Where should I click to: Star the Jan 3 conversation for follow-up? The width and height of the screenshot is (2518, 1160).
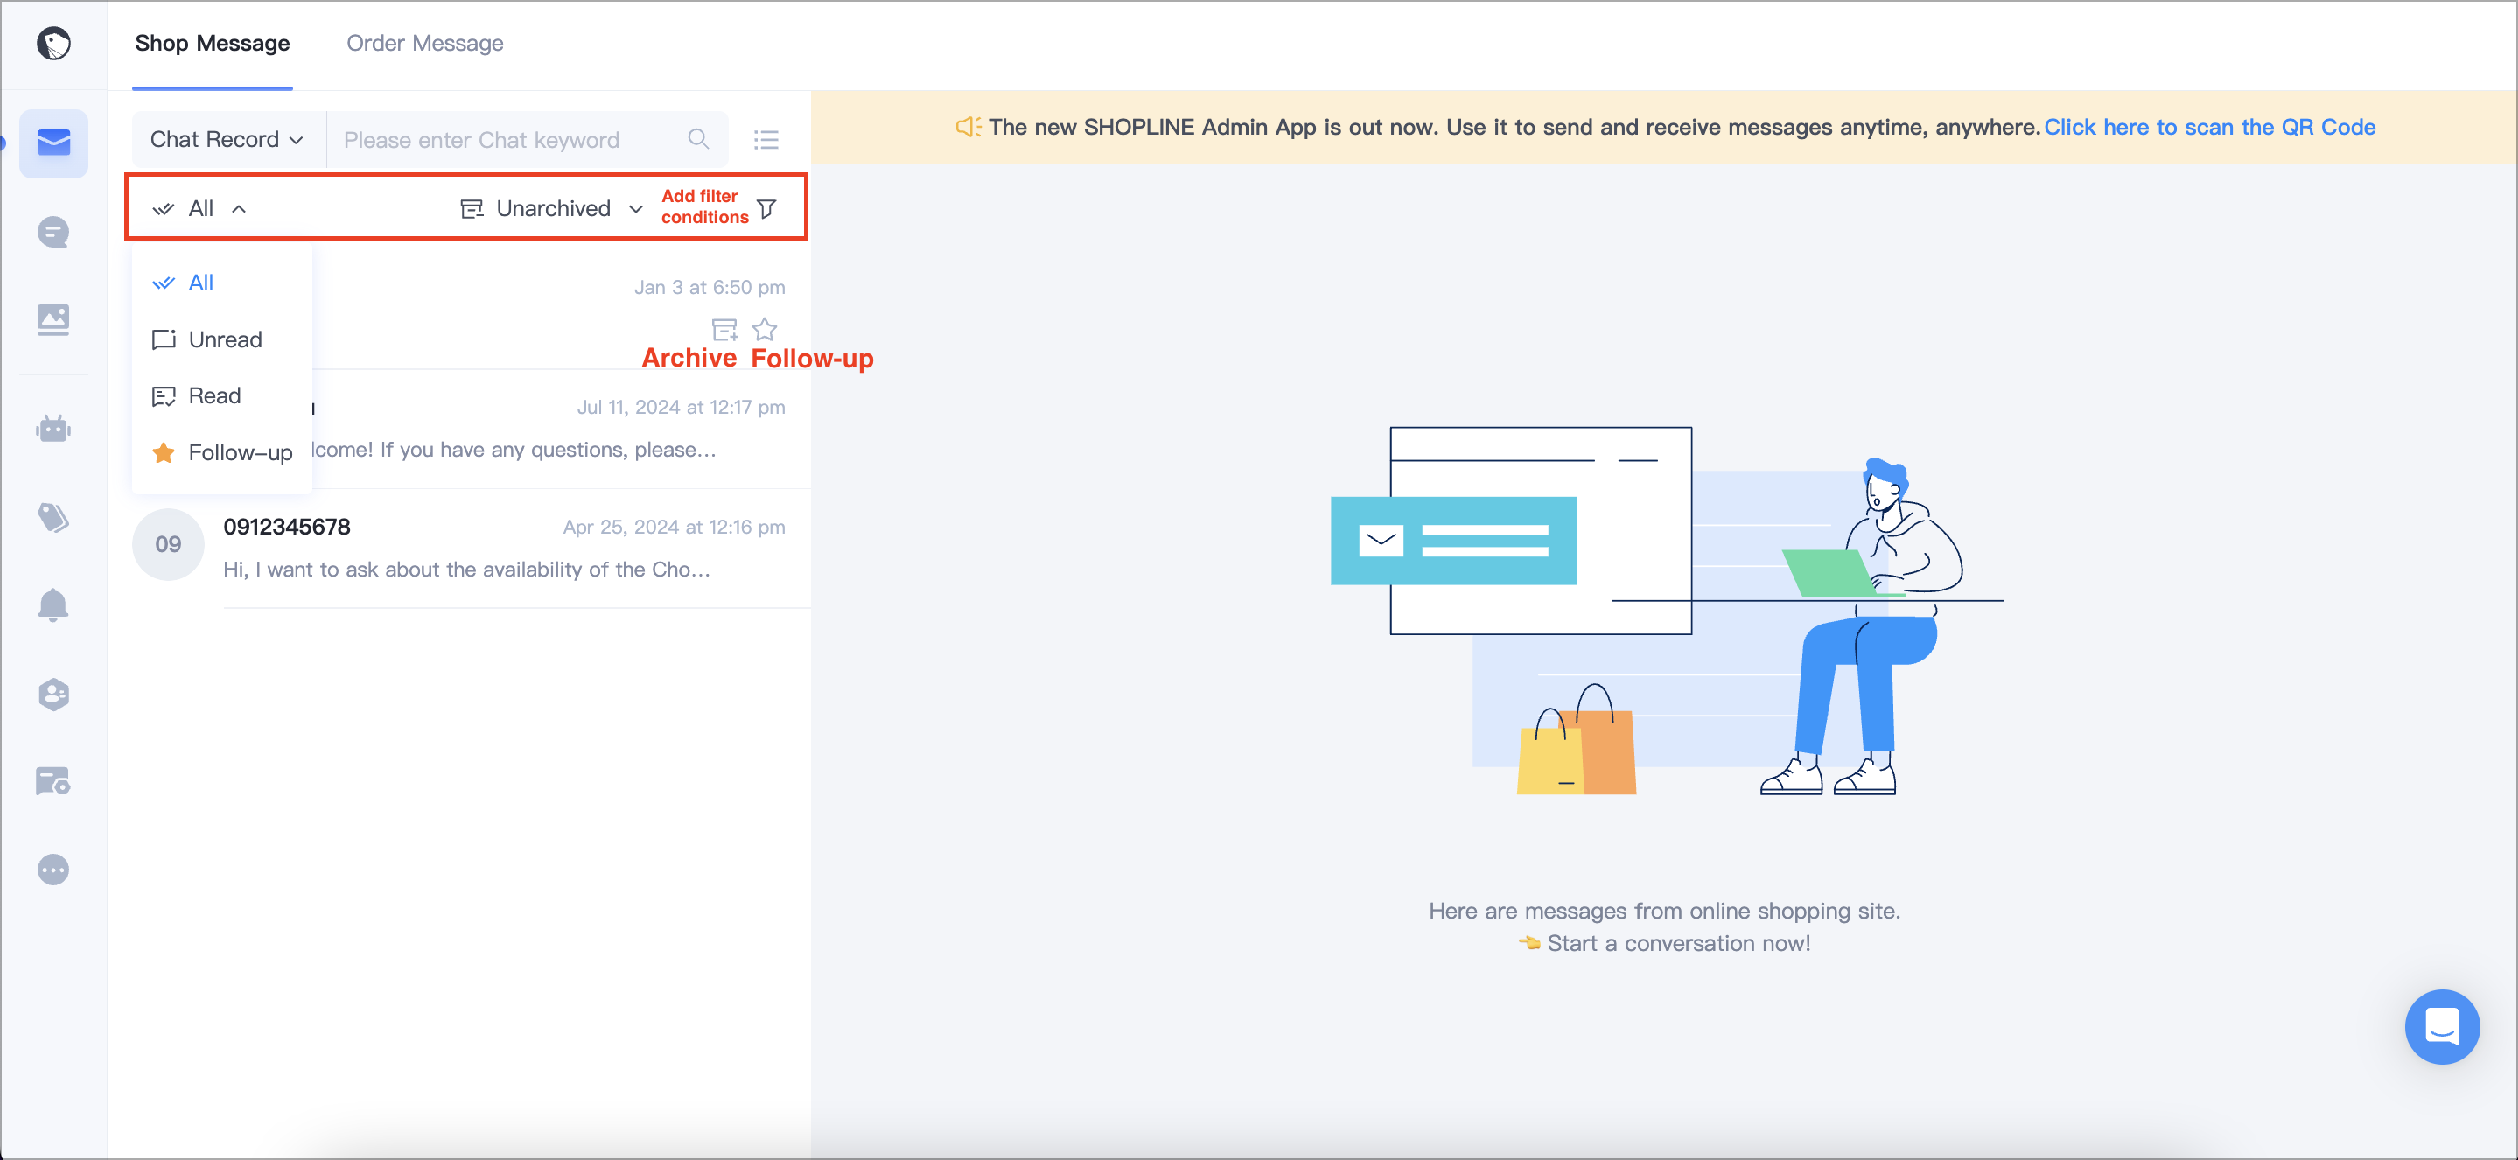[765, 329]
